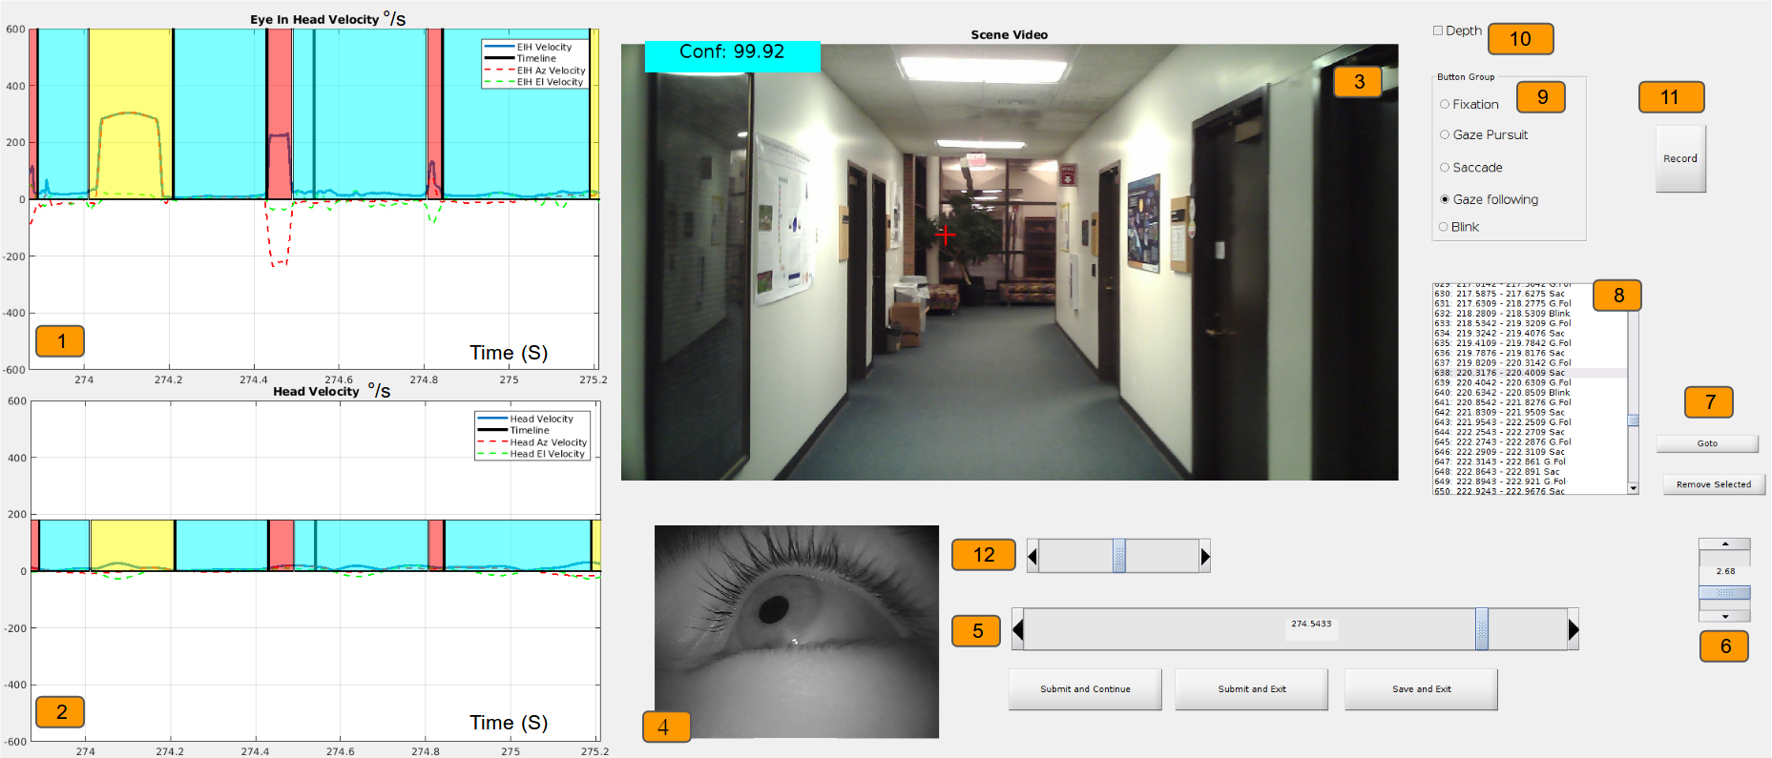1772x758 pixels.
Task: Click the down arrow below the 2.68 slider
Action: click(1724, 617)
